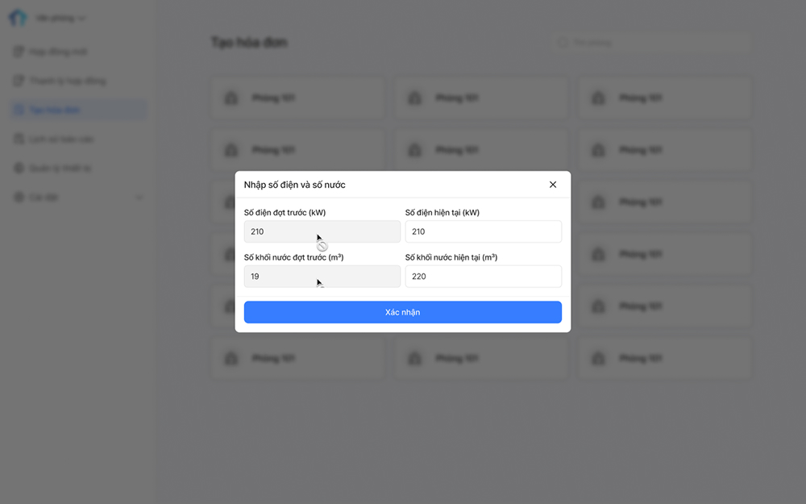Close the Nhập số điện và số nước dialog
The image size is (806, 504).
tap(553, 185)
